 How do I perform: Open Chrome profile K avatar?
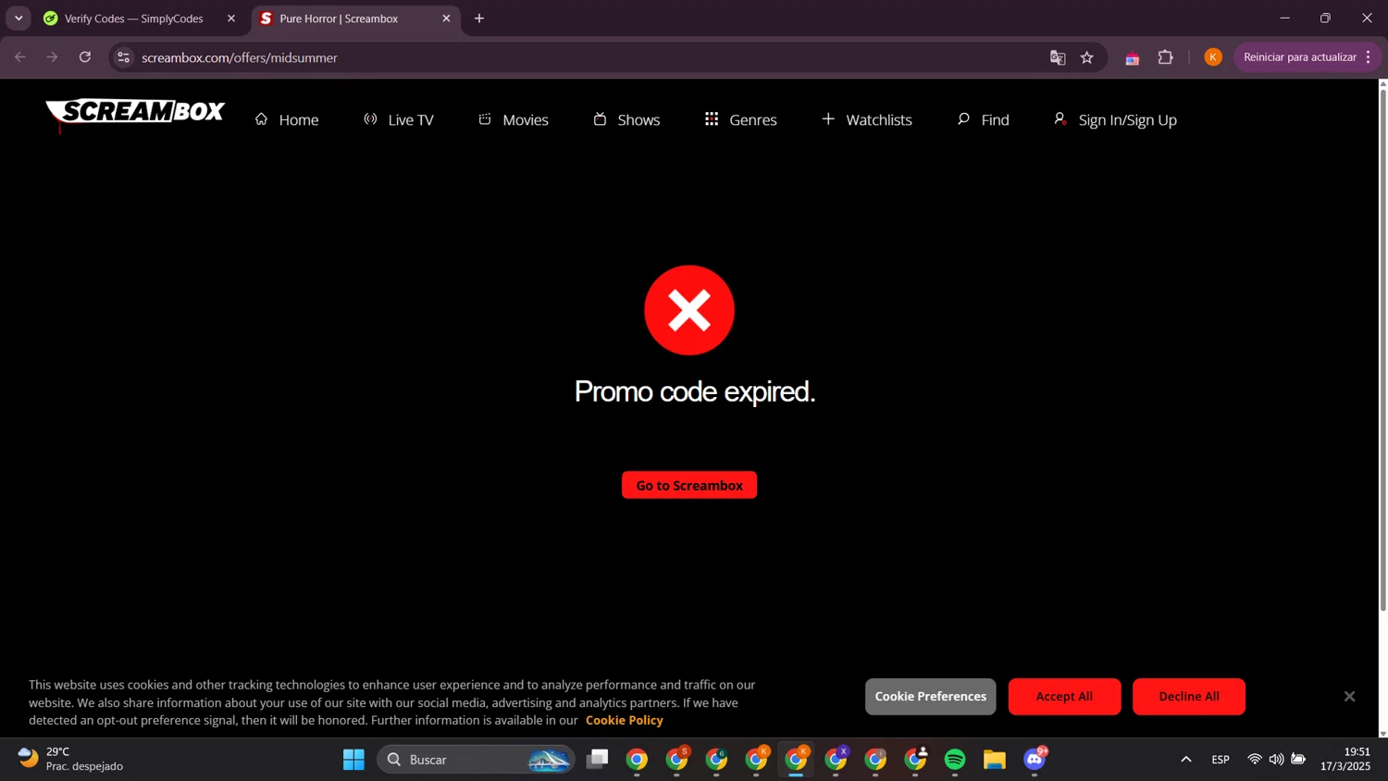point(1213,57)
